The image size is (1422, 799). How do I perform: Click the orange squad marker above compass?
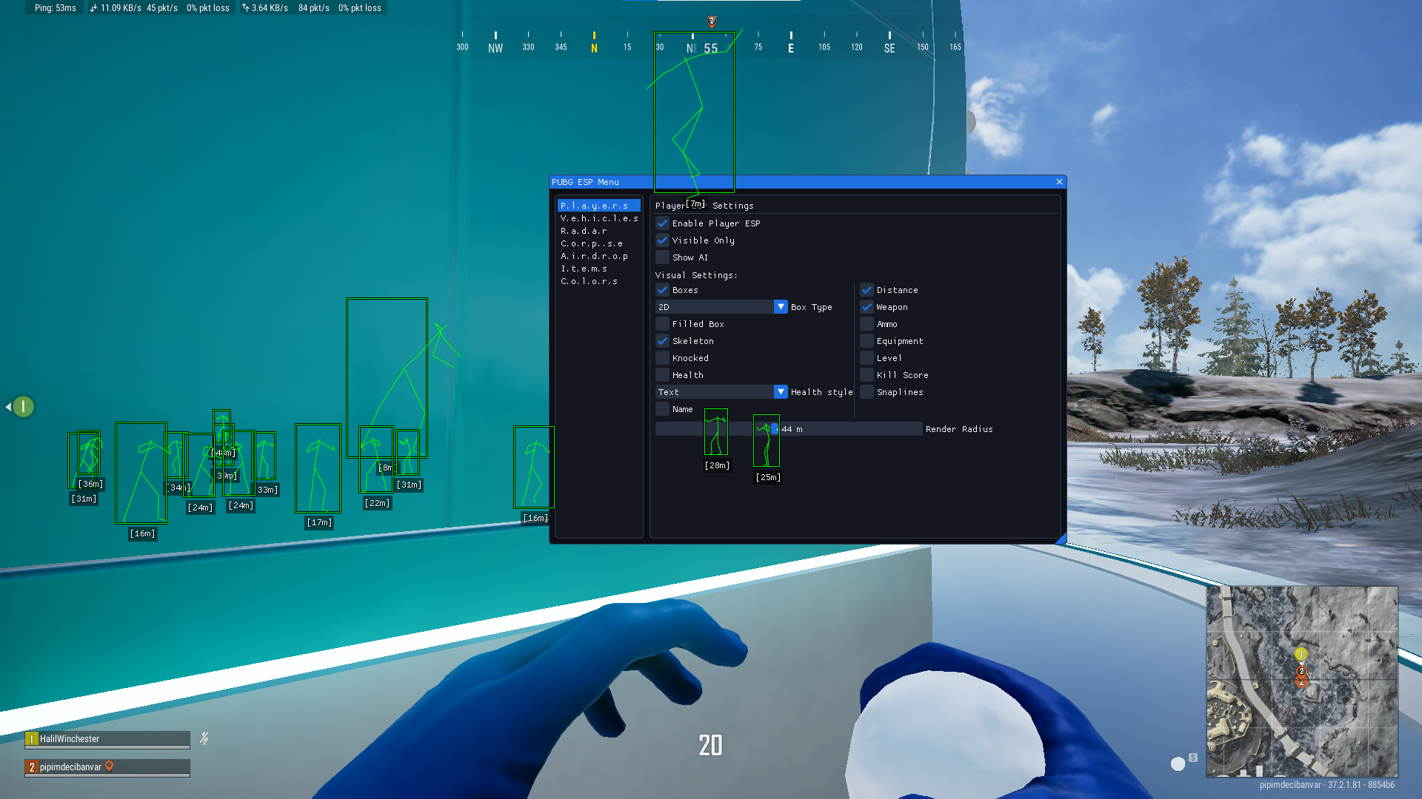tap(712, 21)
